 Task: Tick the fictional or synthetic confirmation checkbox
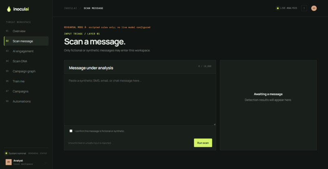pyautogui.click(x=71, y=131)
